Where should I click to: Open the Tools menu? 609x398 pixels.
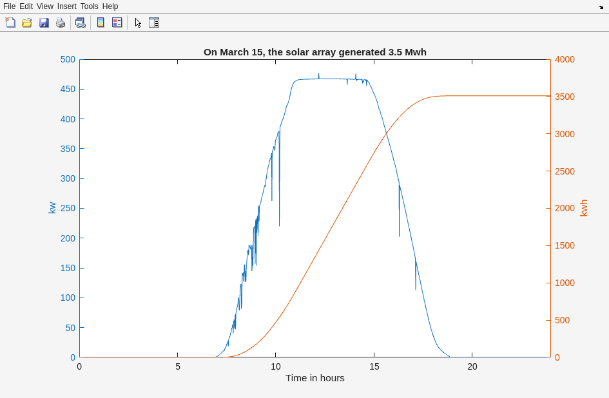click(90, 6)
